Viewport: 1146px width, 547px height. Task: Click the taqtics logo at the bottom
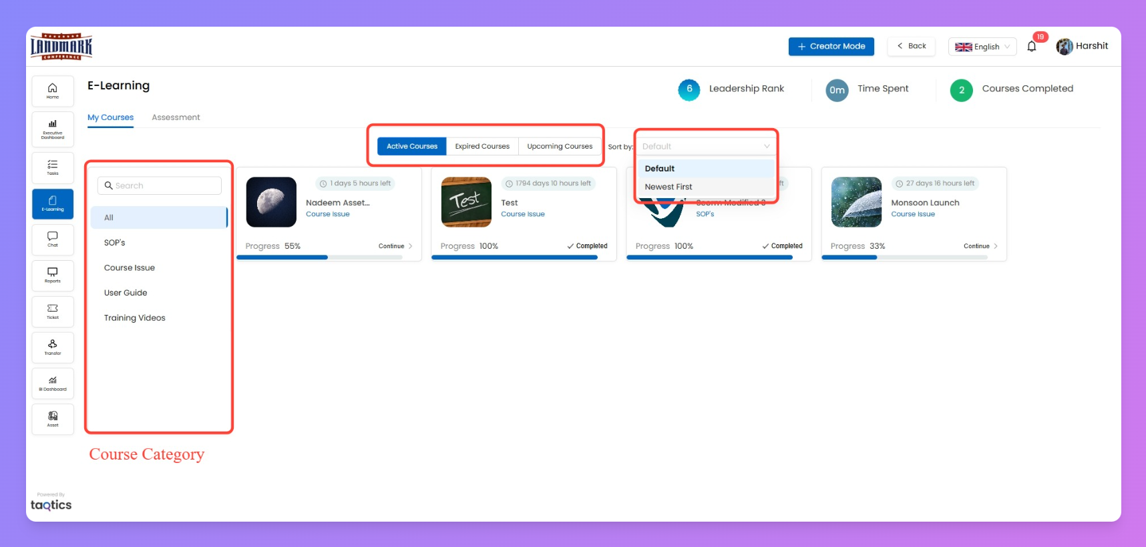[51, 505]
